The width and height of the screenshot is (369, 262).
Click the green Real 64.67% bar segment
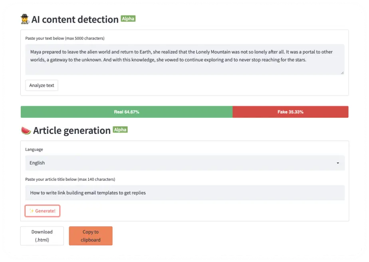pos(127,112)
